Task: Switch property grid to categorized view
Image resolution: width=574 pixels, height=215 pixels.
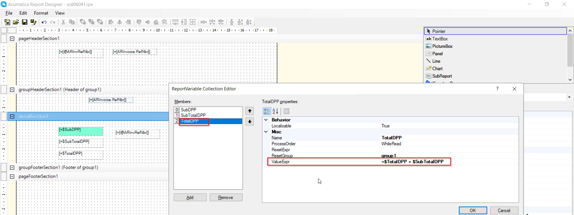Action: pos(267,111)
